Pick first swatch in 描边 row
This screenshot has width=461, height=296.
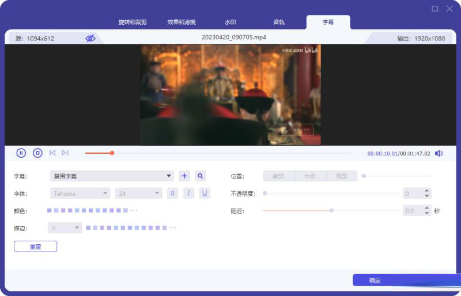point(88,228)
